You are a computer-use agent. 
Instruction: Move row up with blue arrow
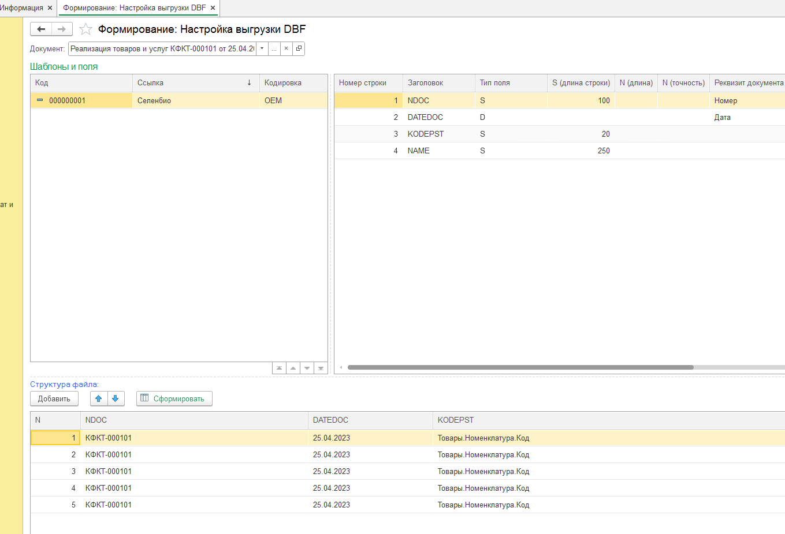[x=99, y=398]
